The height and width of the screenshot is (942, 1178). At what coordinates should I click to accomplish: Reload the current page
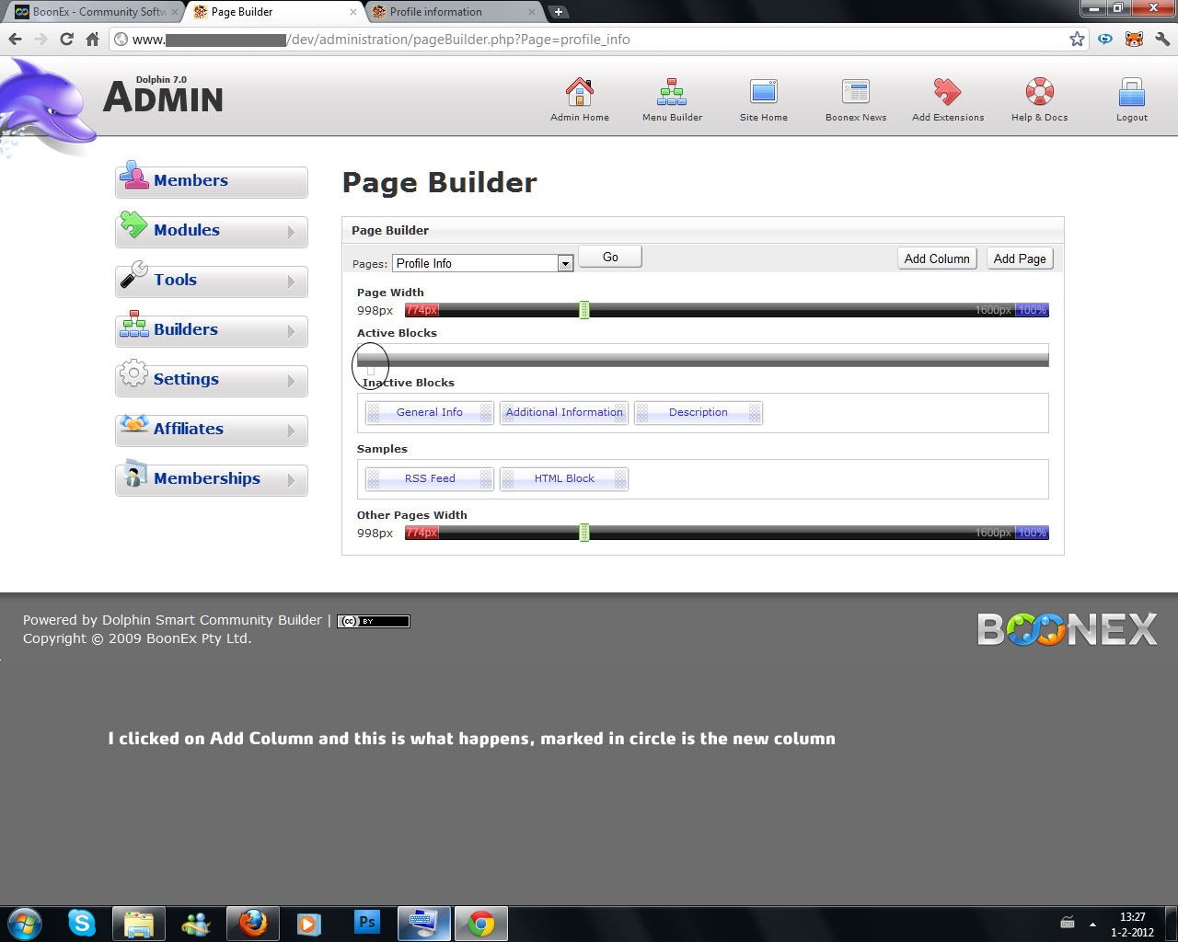[66, 40]
